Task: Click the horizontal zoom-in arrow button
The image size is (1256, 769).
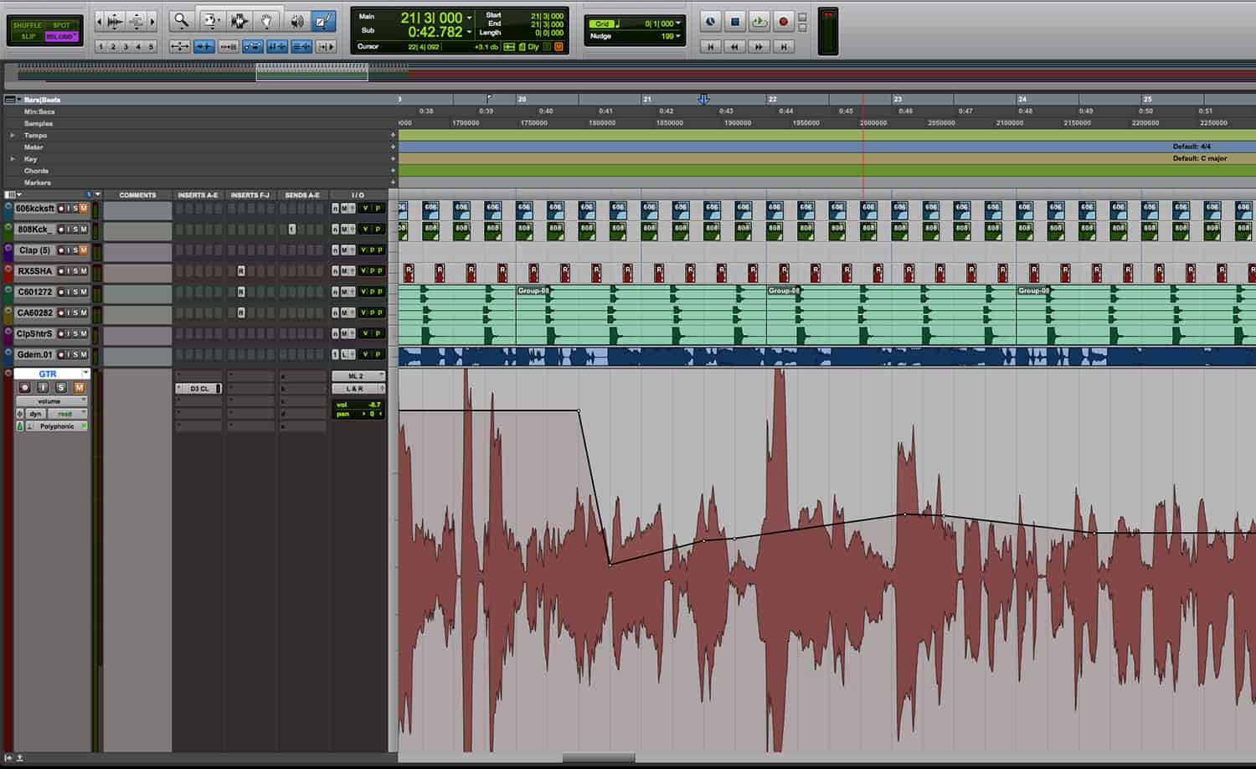Action: click(152, 22)
